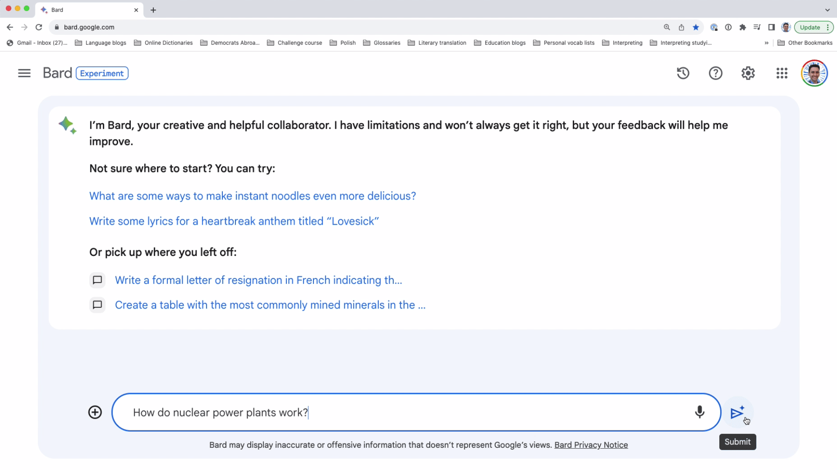The image size is (837, 470).
Task: Open the Literary translation bookmark folder
Action: [x=437, y=43]
